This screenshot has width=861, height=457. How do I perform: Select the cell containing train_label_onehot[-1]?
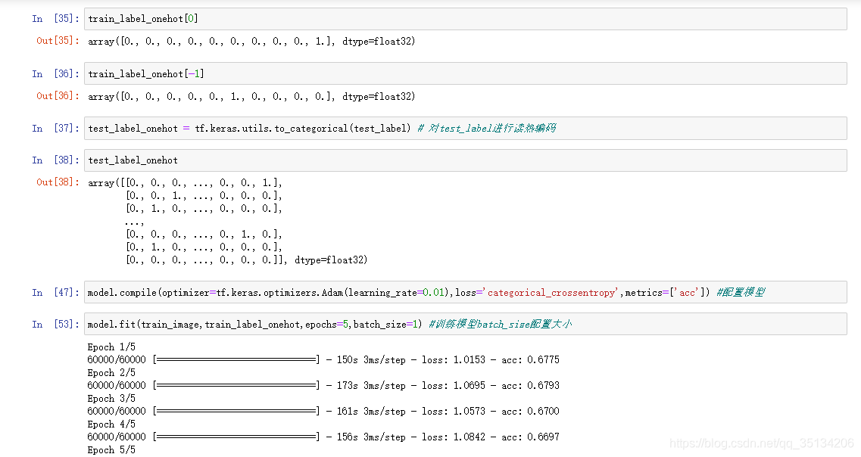click(x=465, y=73)
